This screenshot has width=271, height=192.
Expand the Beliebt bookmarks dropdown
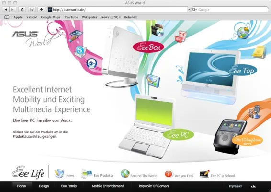[x=131, y=17]
